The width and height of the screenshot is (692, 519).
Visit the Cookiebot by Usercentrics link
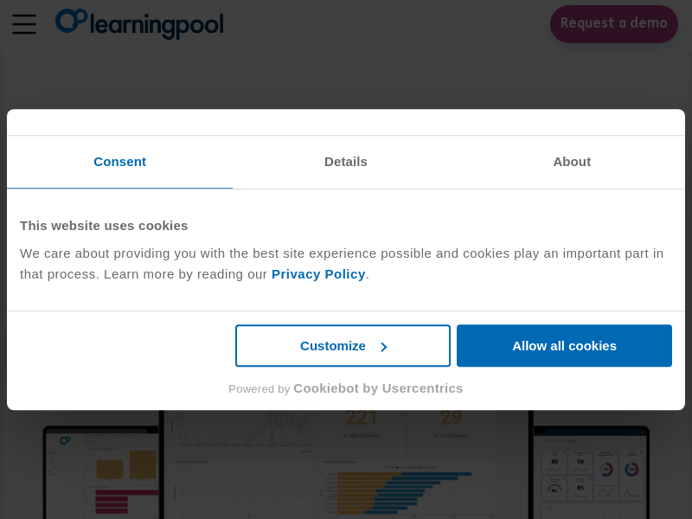point(378,388)
